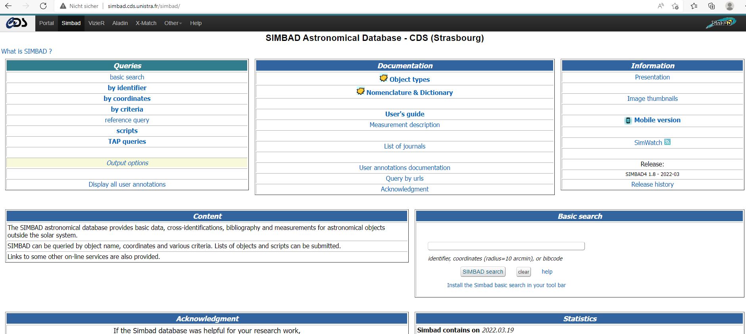The width and height of the screenshot is (746, 334).
Task: Click the CDS logo in the navbar
Action: (17, 23)
